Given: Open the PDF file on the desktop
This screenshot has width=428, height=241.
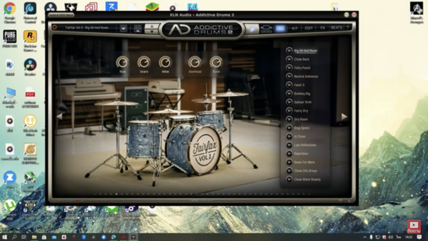Looking at the screenshot, I should pos(30,97).
